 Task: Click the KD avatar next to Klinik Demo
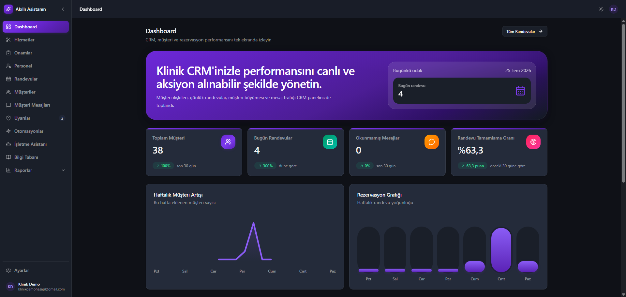(10, 287)
